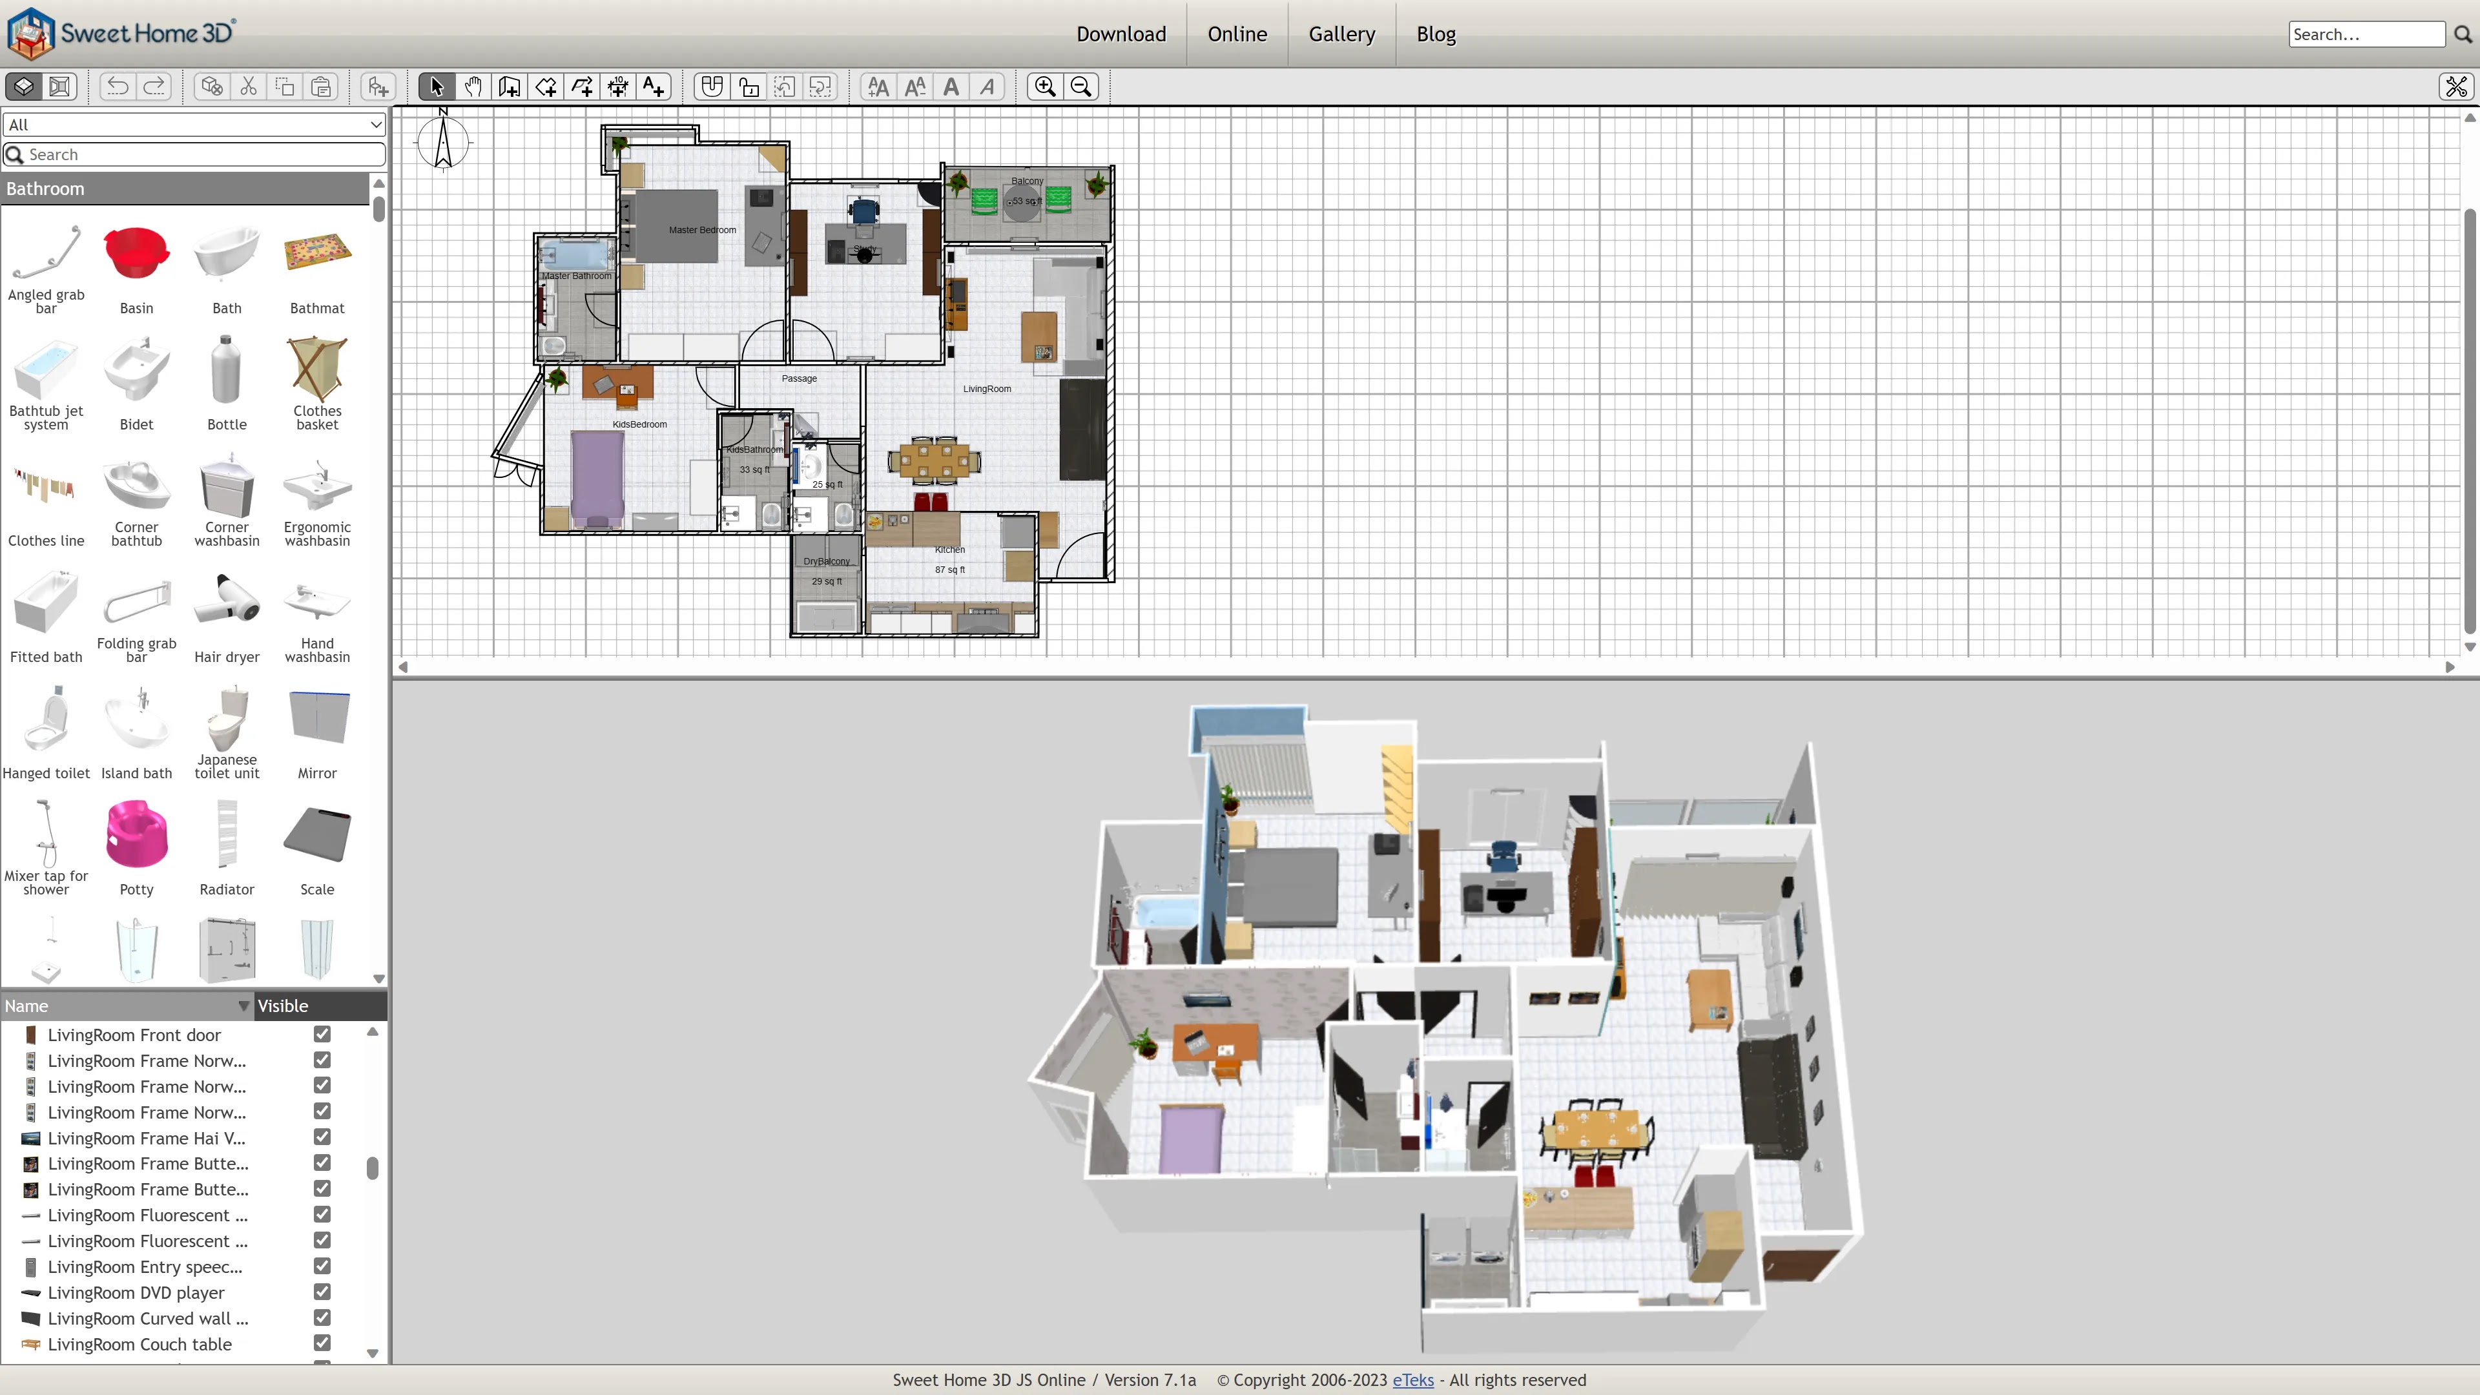Click the Paste clipboard icon
This screenshot has height=1395, width=2480.
point(322,87)
